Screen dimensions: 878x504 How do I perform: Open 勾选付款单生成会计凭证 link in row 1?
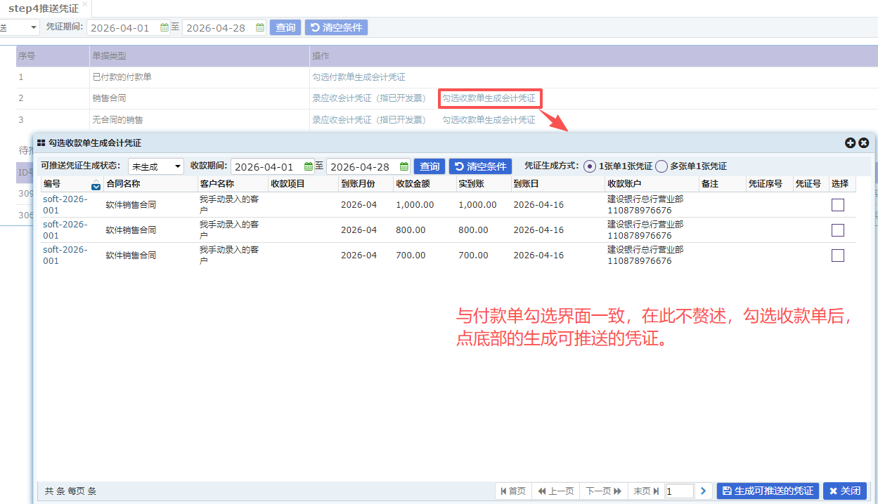pos(359,77)
